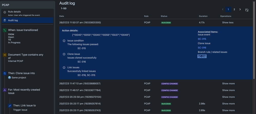
Task: Open Document Type contains any of condition
Action: 26,56
